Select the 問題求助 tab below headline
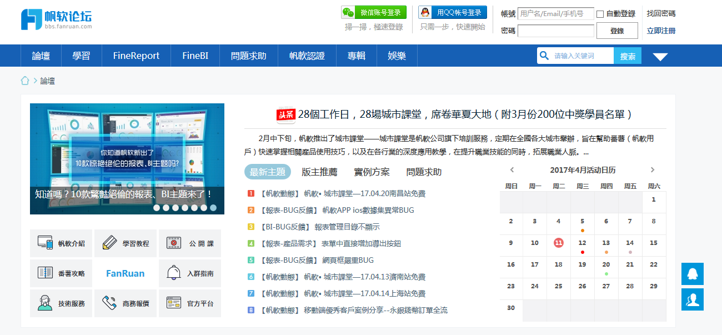Image resolution: width=722 pixels, height=335 pixels. (x=424, y=172)
